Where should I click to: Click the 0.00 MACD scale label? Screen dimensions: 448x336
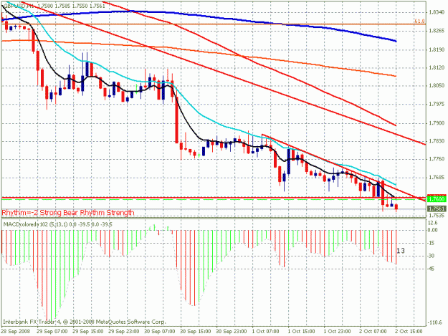point(433,230)
